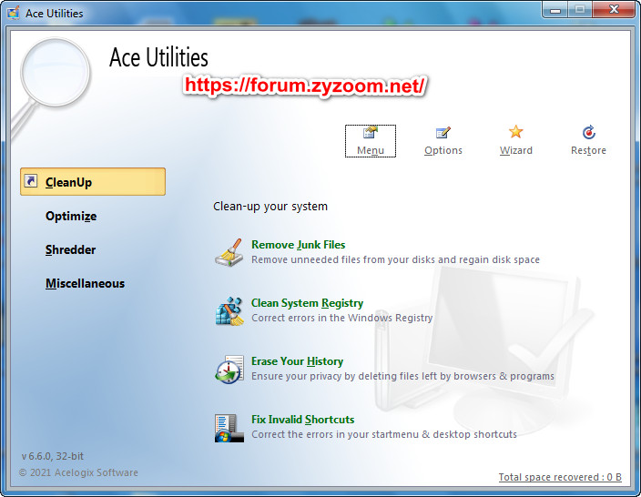This screenshot has width=641, height=497.
Task: Click the Ace Utilities title bar app icon
Action: tap(13, 13)
